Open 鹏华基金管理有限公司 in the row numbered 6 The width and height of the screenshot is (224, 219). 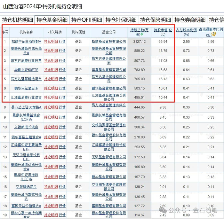click(109, 88)
